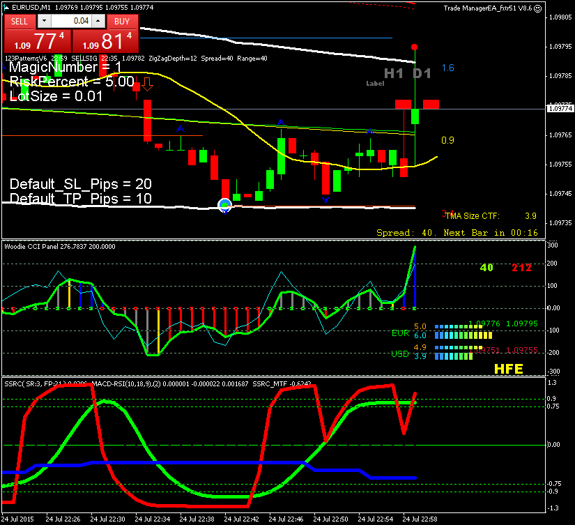Click the "LotSize = 0.01" text
The height and width of the screenshot is (525, 575).
click(56, 96)
